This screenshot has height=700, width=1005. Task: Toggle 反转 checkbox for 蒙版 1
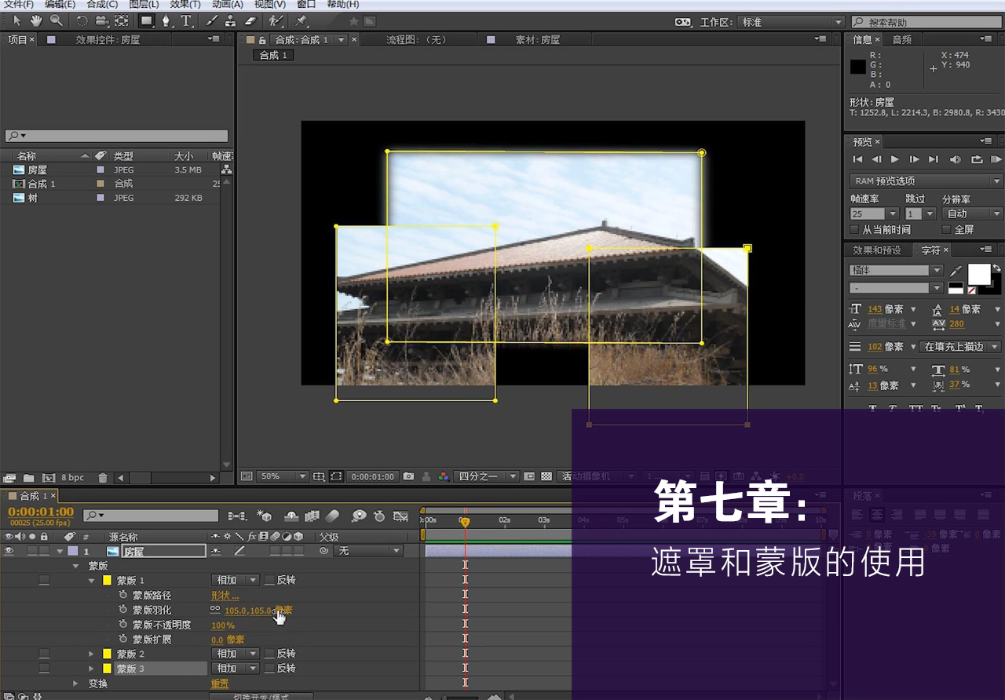269,580
